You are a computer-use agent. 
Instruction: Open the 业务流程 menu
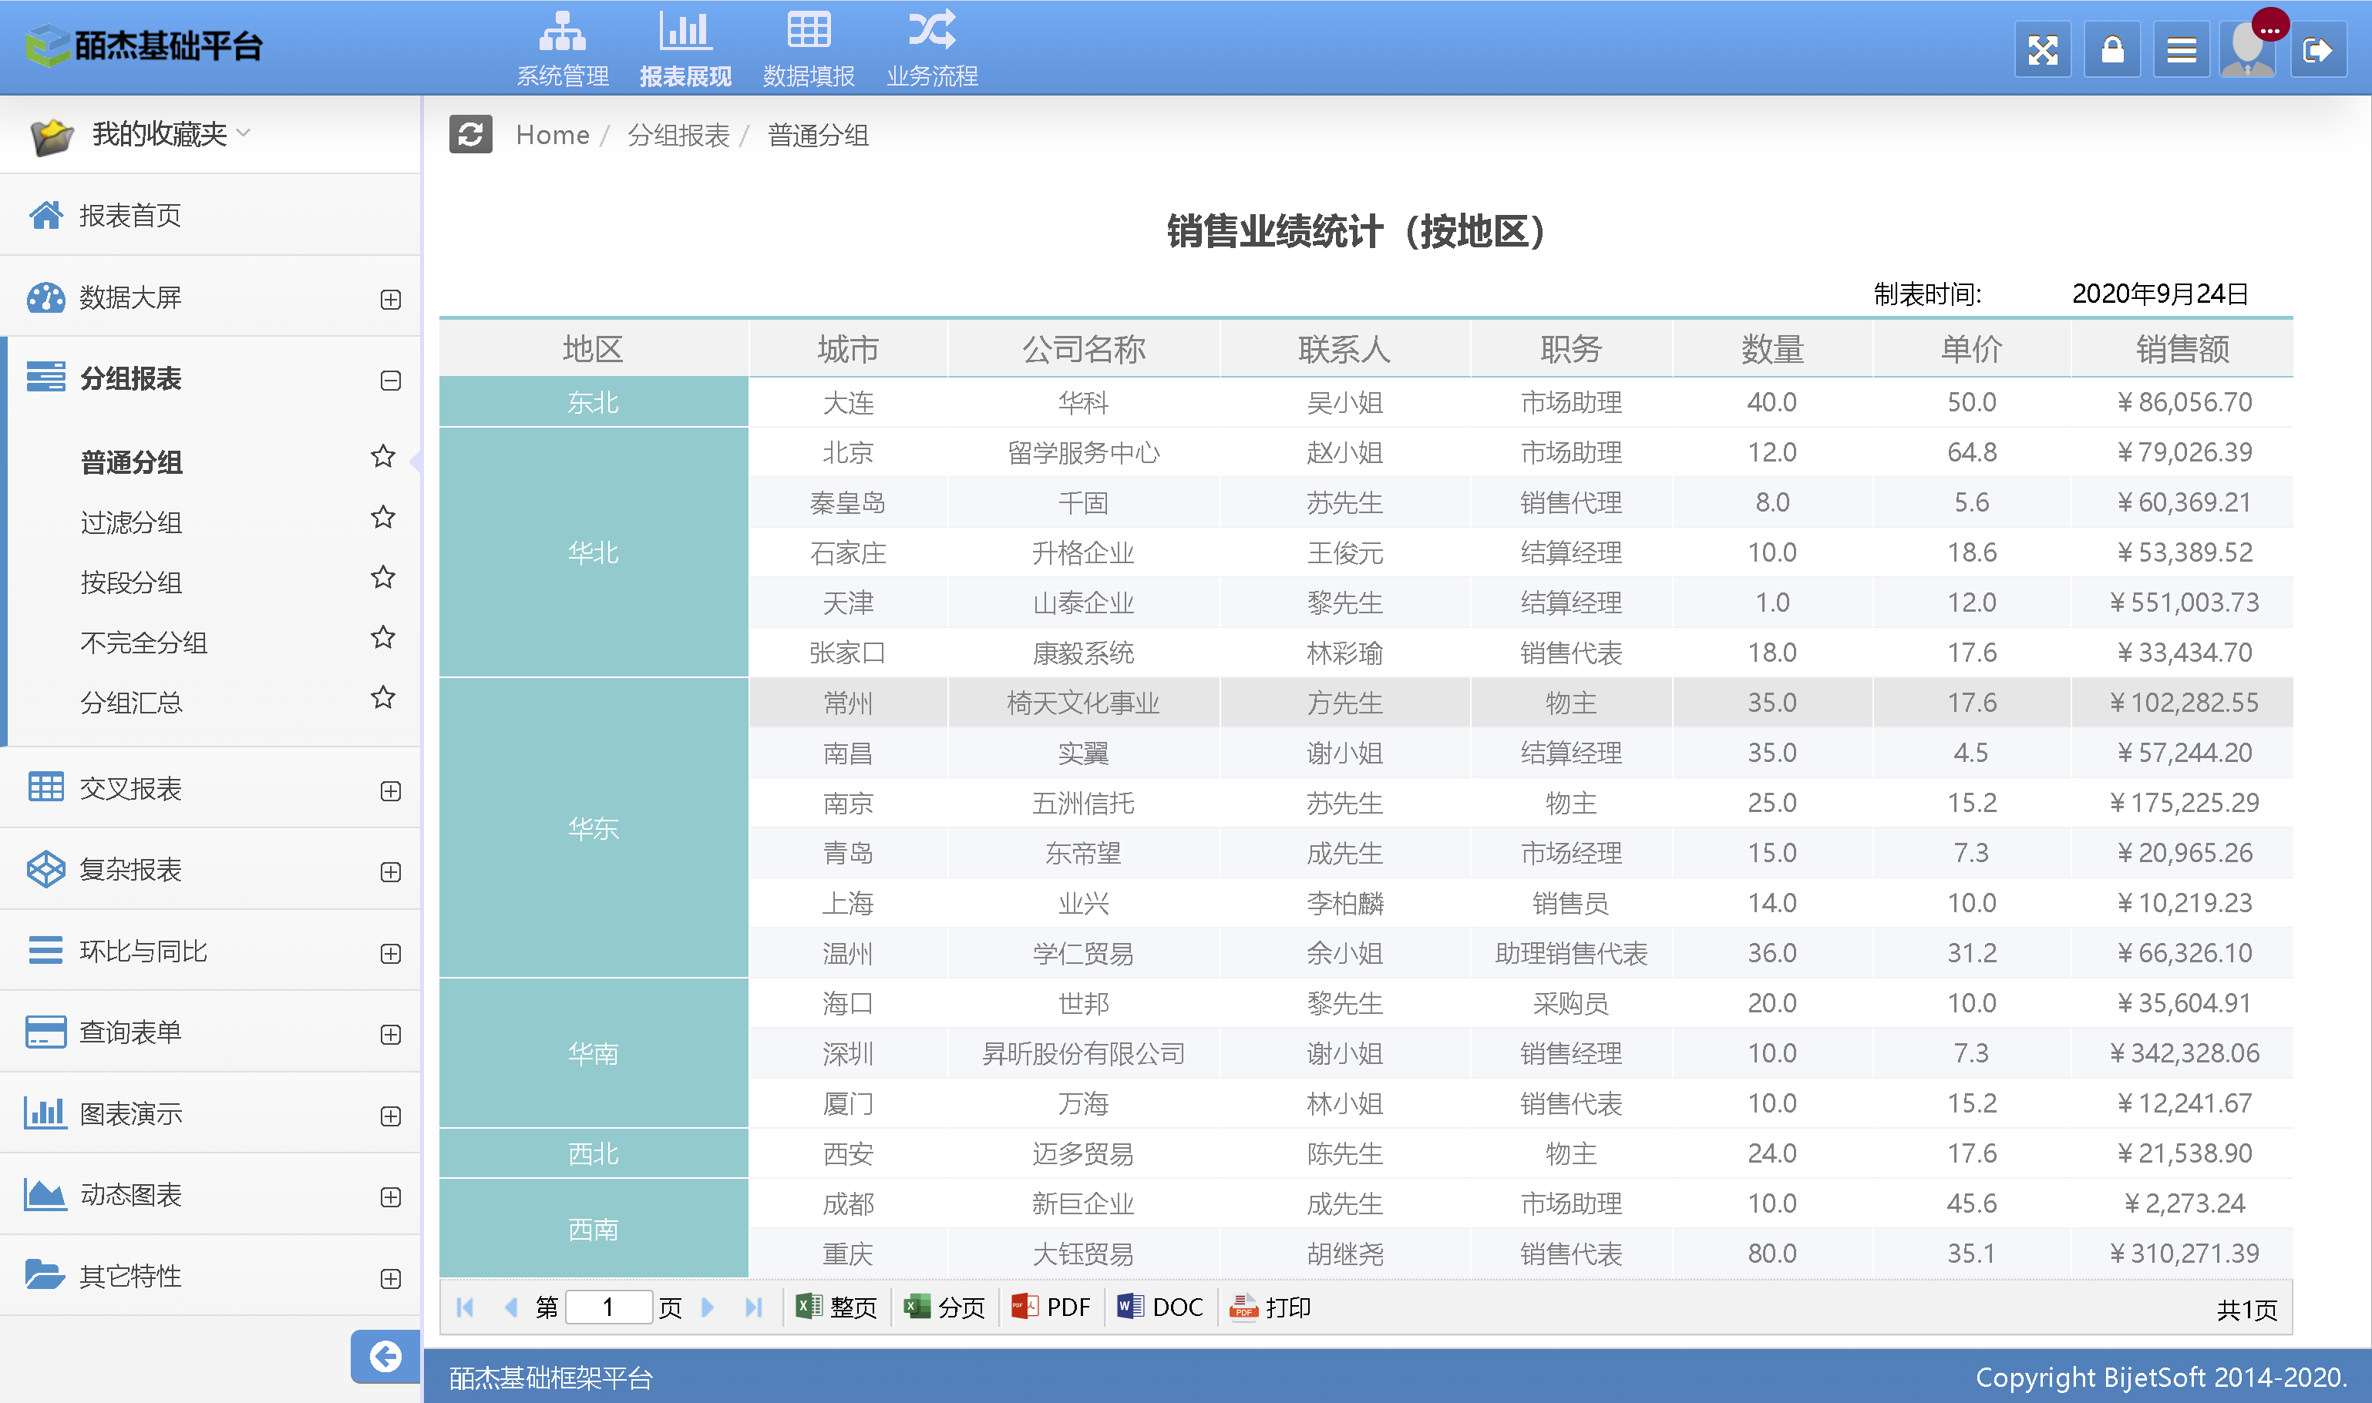[x=931, y=45]
